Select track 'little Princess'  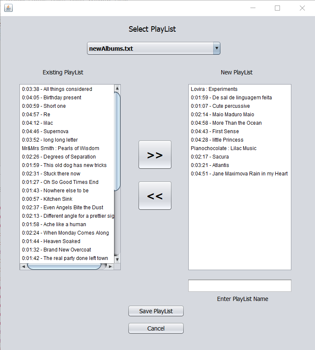pos(240,140)
